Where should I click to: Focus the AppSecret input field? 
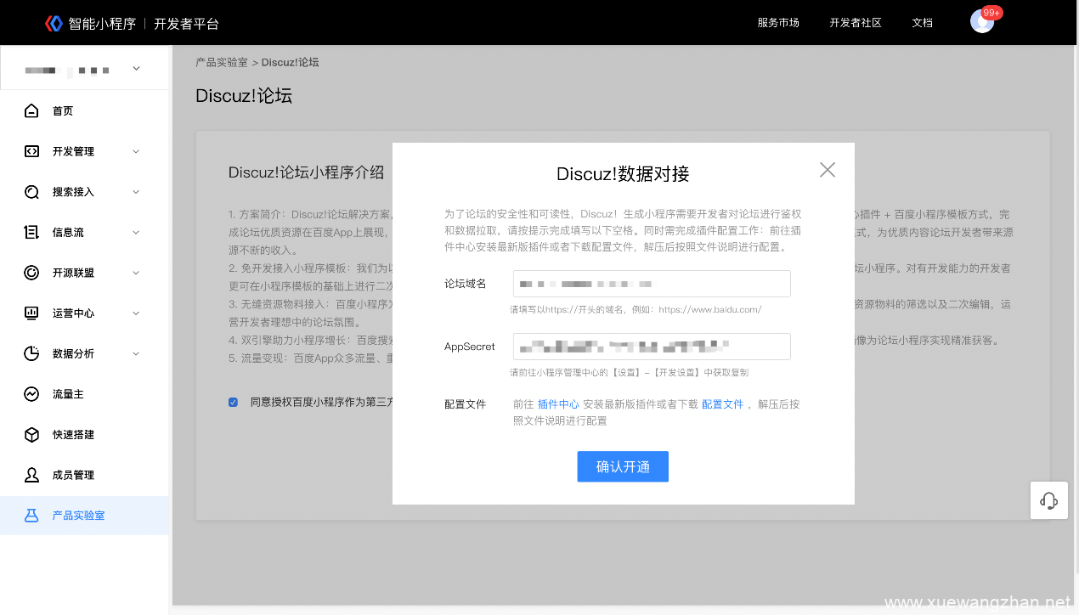tap(652, 347)
